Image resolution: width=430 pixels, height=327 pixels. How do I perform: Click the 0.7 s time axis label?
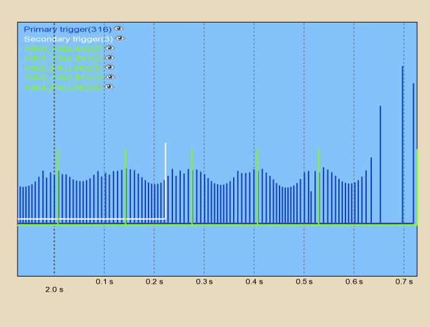(404, 282)
